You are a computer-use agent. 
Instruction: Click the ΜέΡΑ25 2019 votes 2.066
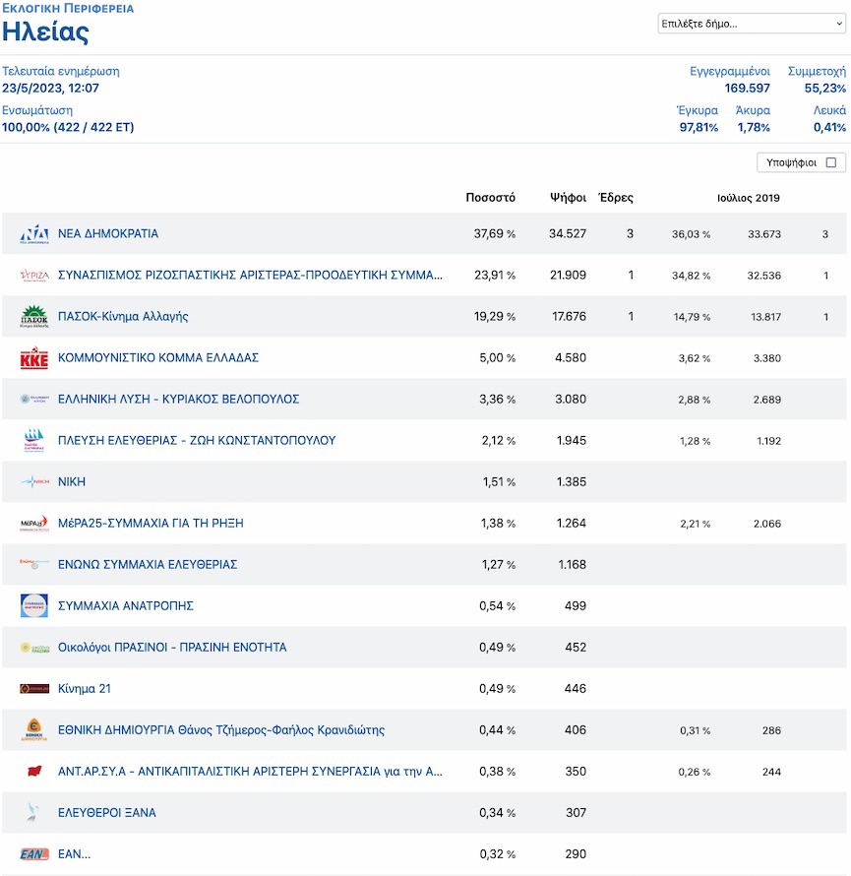(x=766, y=524)
